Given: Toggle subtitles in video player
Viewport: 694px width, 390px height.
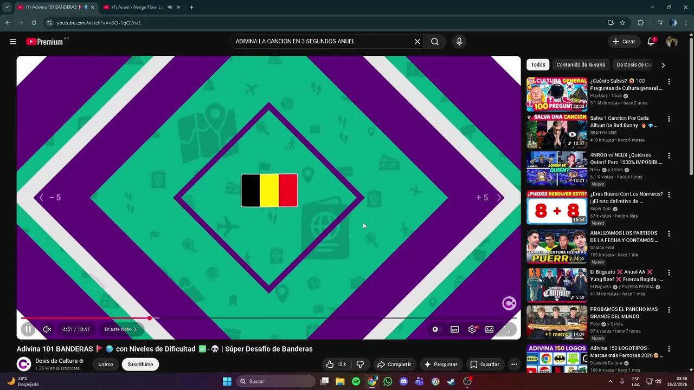Looking at the screenshot, I should (454, 329).
